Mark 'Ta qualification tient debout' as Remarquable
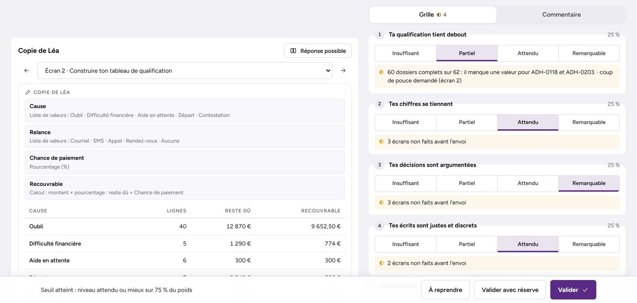The height and width of the screenshot is (303, 637). pyautogui.click(x=589, y=53)
